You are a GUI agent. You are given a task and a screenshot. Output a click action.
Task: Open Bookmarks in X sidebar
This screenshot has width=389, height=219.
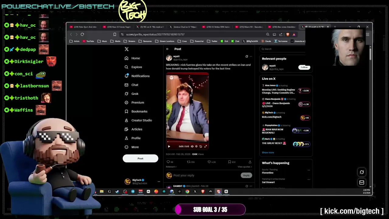click(x=136, y=111)
